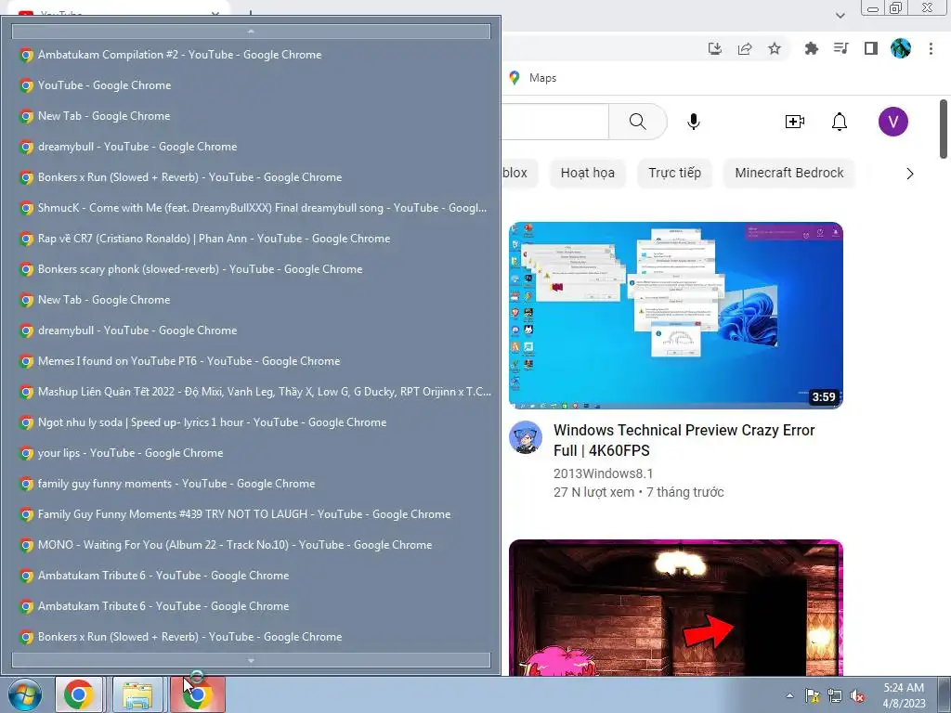The height and width of the screenshot is (713, 951).
Task: Open Windows Technical Preview Crazy Error thumbnail
Action: click(x=676, y=316)
